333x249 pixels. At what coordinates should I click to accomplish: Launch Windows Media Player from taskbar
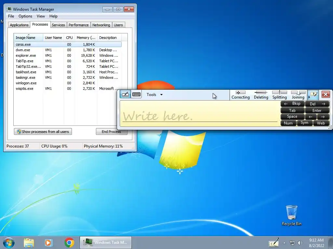(x=48, y=243)
